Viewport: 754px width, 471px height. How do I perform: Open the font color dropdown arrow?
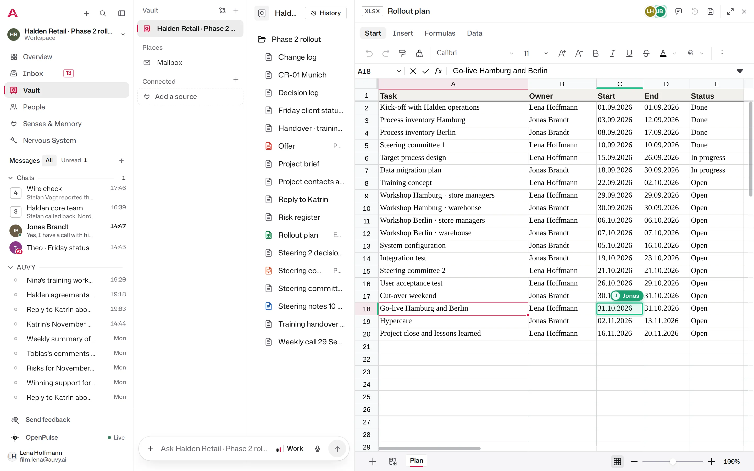click(674, 54)
